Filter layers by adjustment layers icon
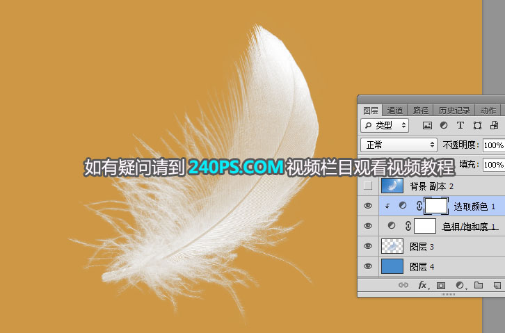This screenshot has width=505, height=333. [444, 125]
